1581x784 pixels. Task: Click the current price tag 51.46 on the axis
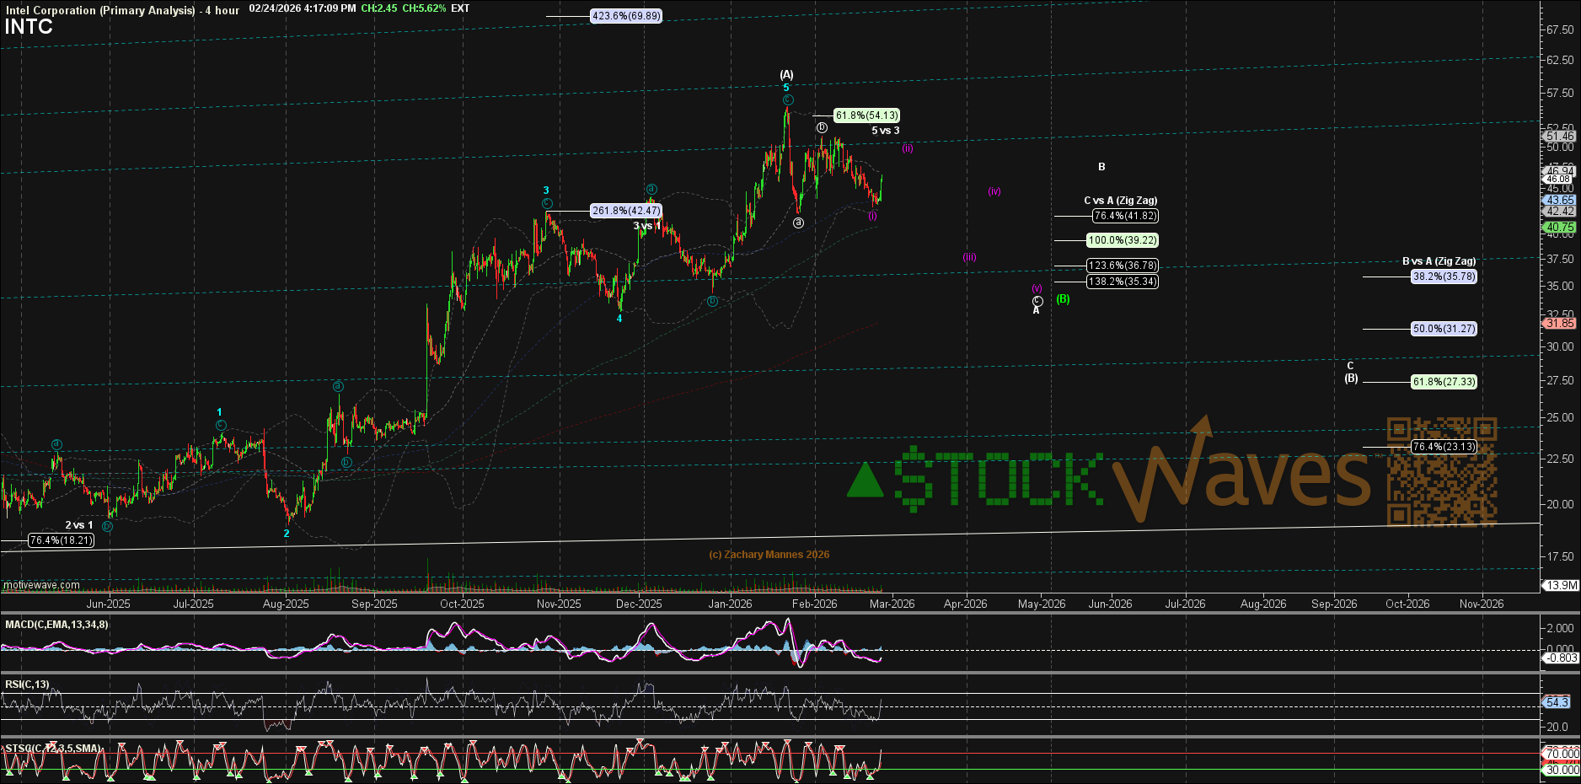(1559, 136)
